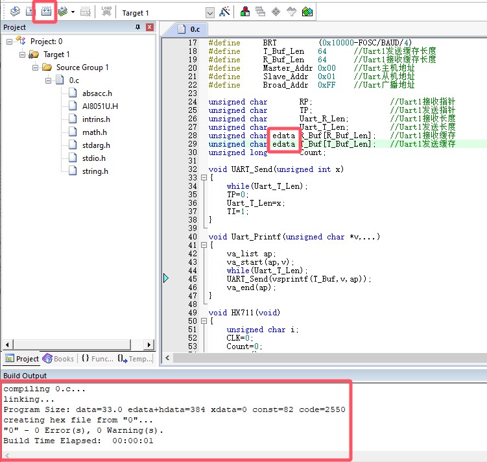This screenshot has width=487, height=462.
Task: Select Source Group 1 folder
Action: (x=82, y=67)
